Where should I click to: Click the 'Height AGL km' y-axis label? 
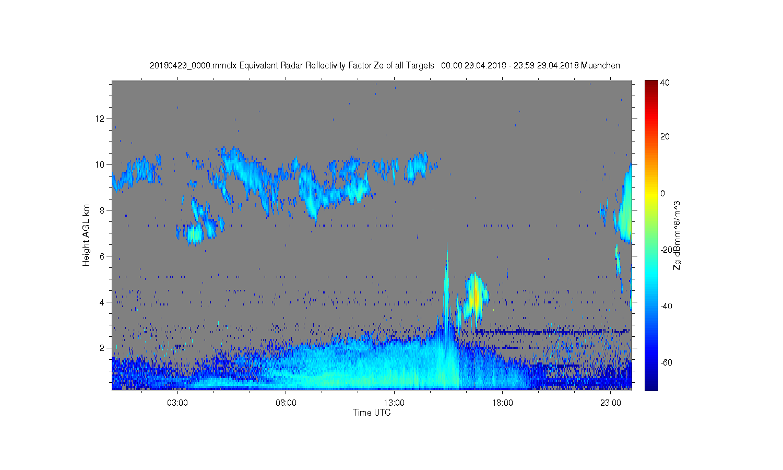pyautogui.click(x=86, y=235)
